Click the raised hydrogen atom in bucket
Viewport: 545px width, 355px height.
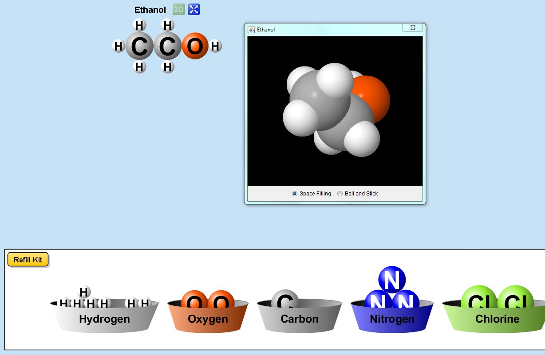(84, 292)
